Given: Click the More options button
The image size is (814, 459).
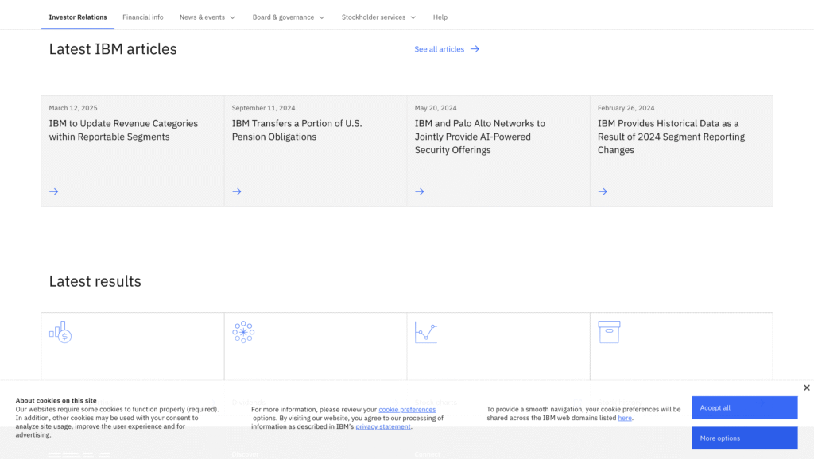Looking at the screenshot, I should [x=744, y=438].
